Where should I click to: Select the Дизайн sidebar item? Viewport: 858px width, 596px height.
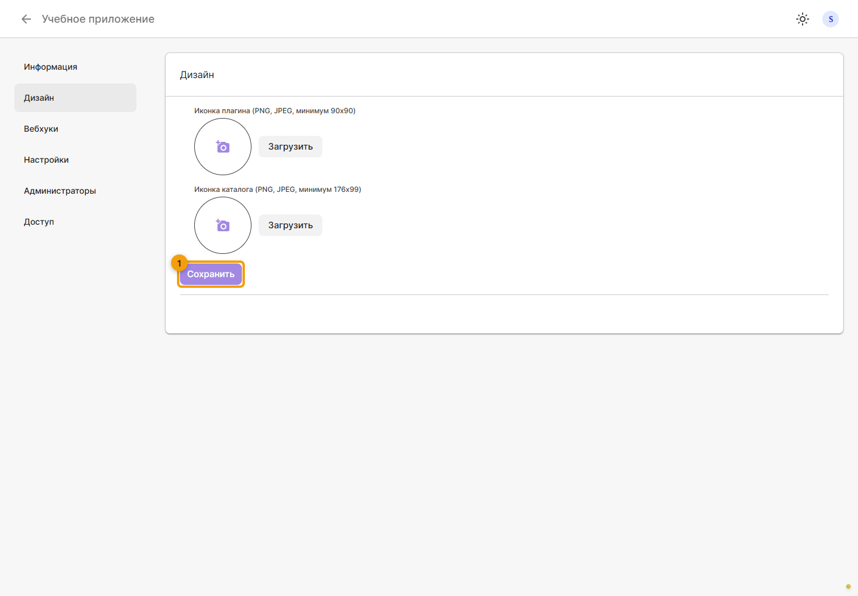tap(75, 98)
